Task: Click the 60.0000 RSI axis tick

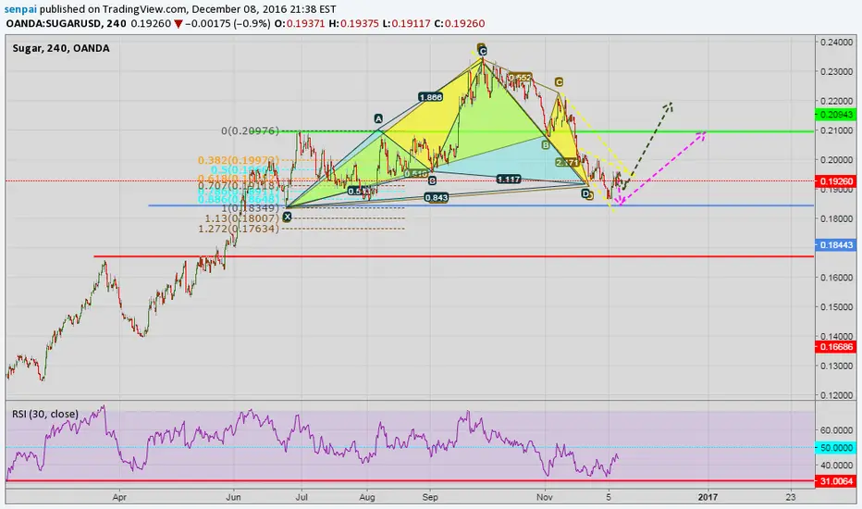Action: (837, 430)
